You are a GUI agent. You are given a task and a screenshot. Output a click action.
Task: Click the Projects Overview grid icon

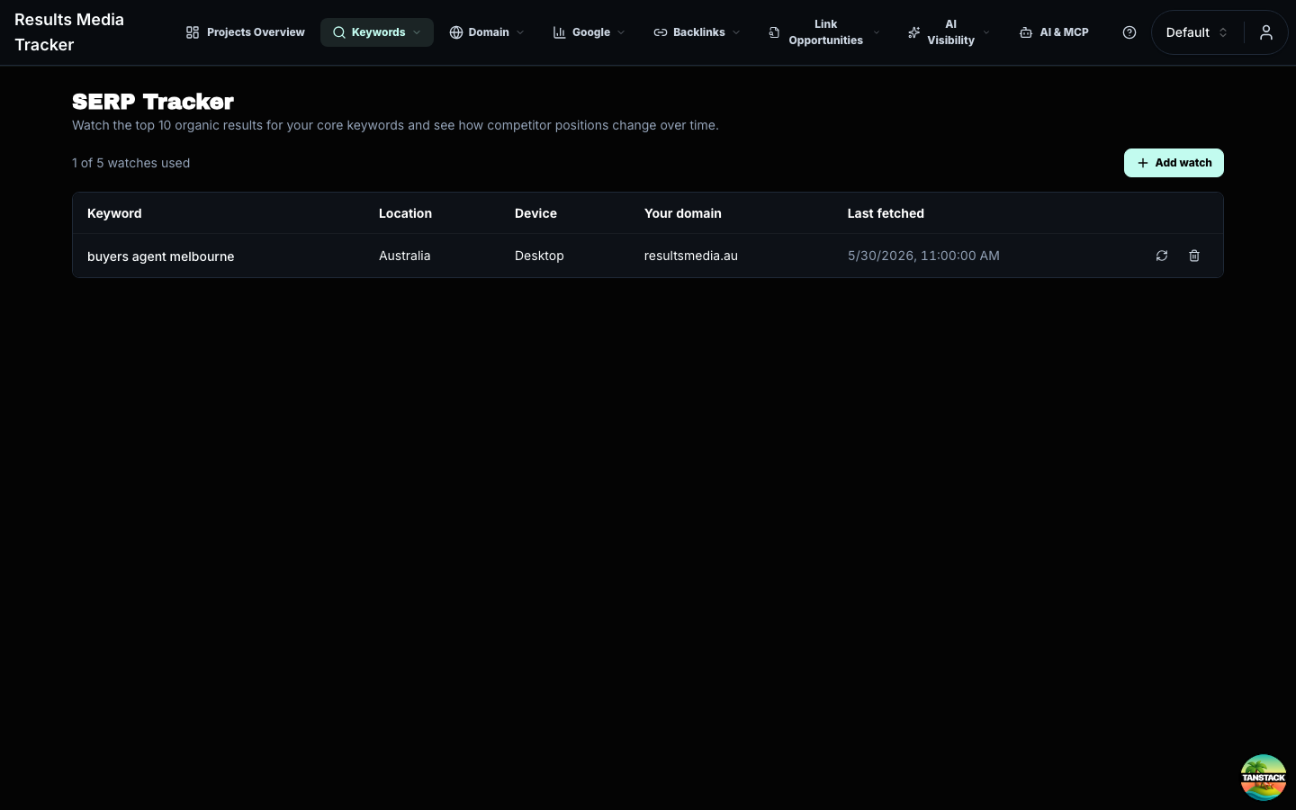pos(193,32)
